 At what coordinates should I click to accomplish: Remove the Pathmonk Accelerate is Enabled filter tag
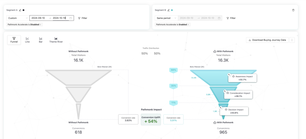pyautogui.click(x=188, y=24)
